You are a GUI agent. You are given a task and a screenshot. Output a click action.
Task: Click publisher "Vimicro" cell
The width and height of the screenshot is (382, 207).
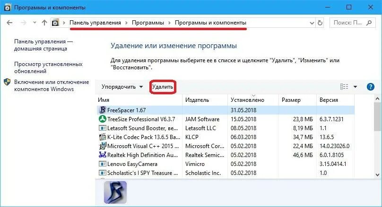195,164
